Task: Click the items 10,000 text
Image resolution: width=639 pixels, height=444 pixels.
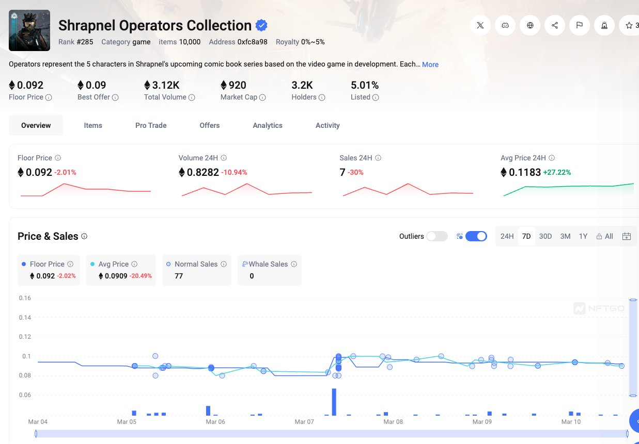Action: coord(180,42)
